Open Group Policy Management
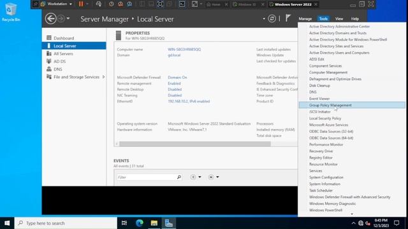Image resolution: width=408 pixels, height=229 pixels. pos(352,105)
